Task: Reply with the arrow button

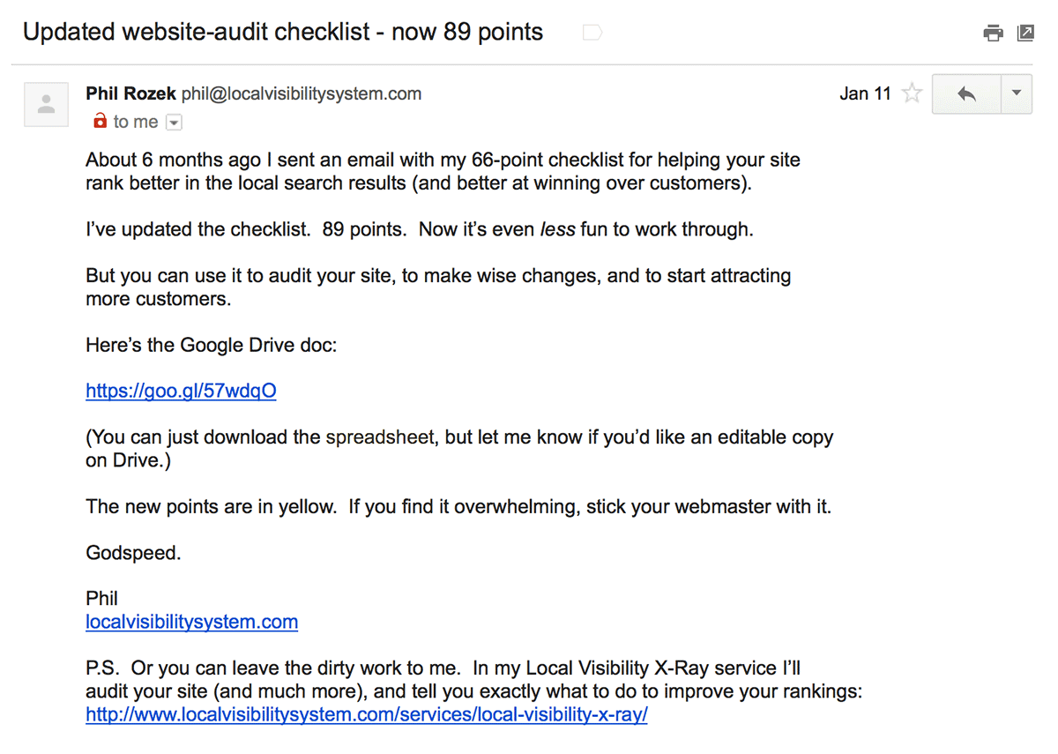Action: (x=966, y=94)
